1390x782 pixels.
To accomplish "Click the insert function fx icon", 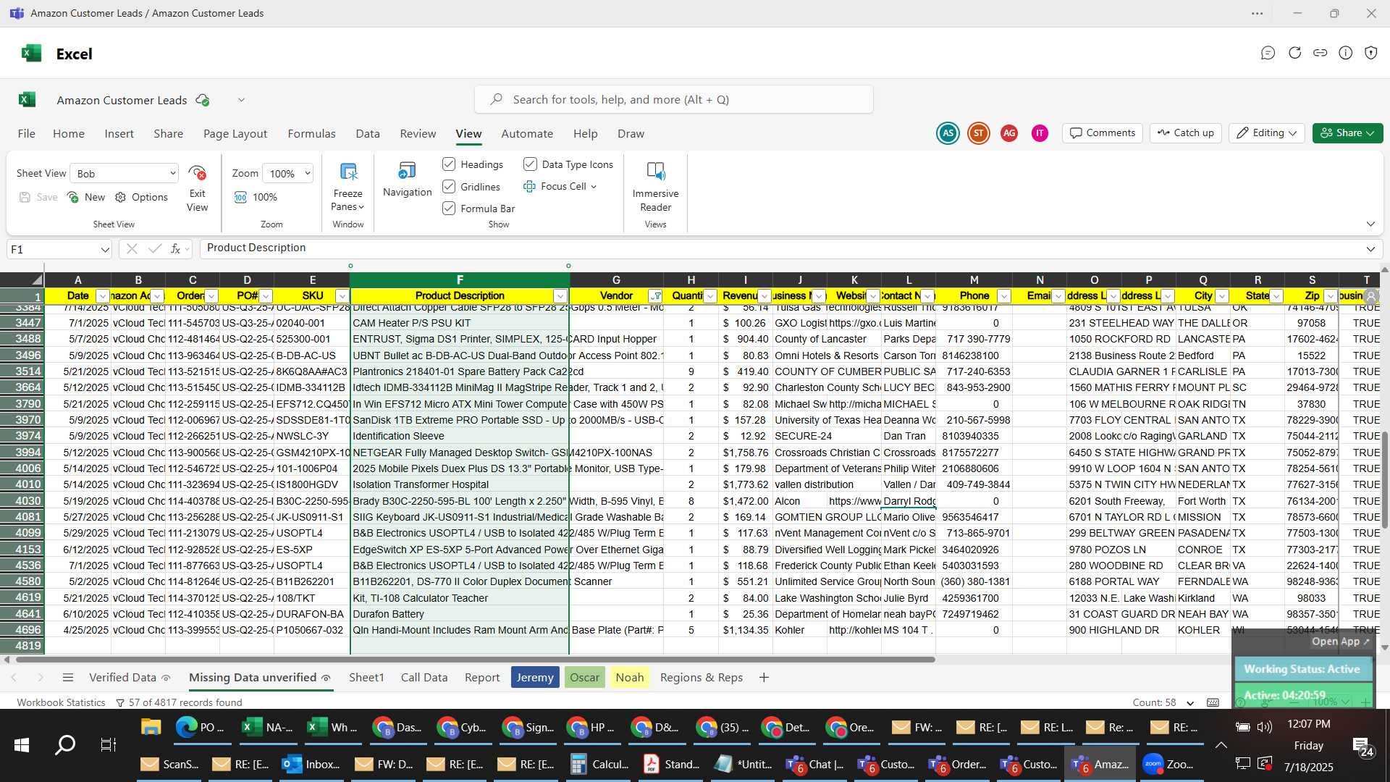I will pos(175,248).
